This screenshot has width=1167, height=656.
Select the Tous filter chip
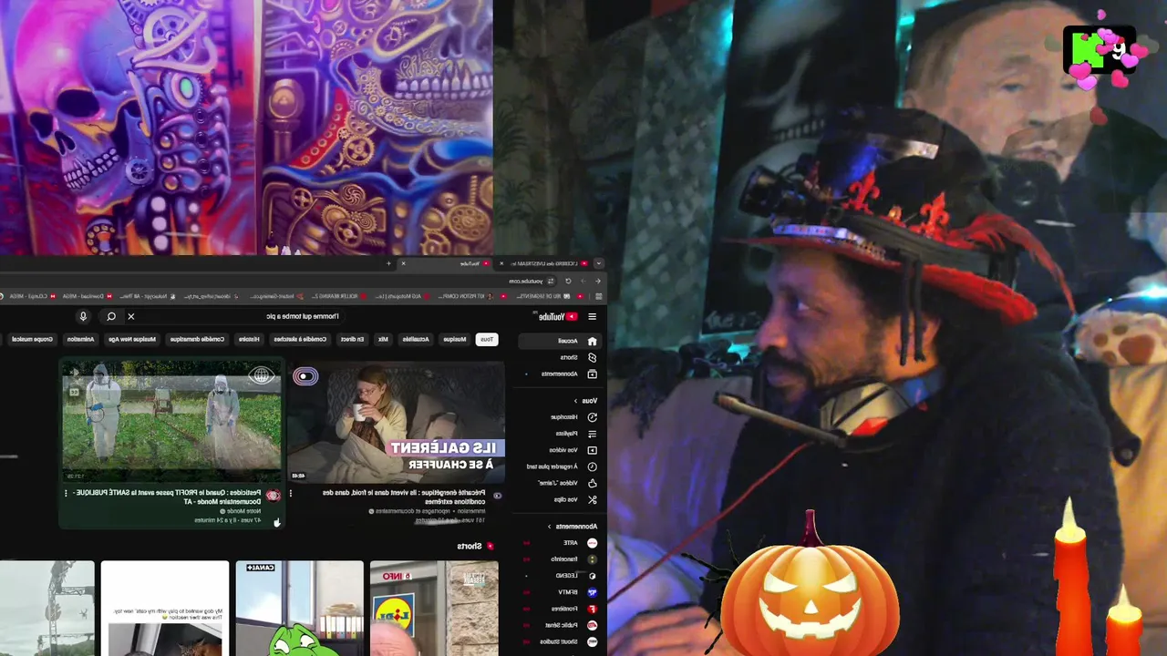pyautogui.click(x=487, y=339)
